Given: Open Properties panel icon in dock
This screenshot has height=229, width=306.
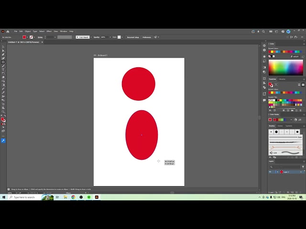Looking at the screenshot, I should point(264,46).
